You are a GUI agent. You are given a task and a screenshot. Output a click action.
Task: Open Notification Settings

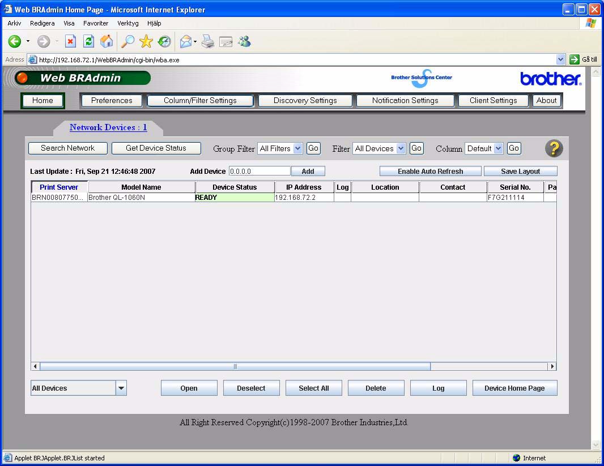click(x=405, y=100)
